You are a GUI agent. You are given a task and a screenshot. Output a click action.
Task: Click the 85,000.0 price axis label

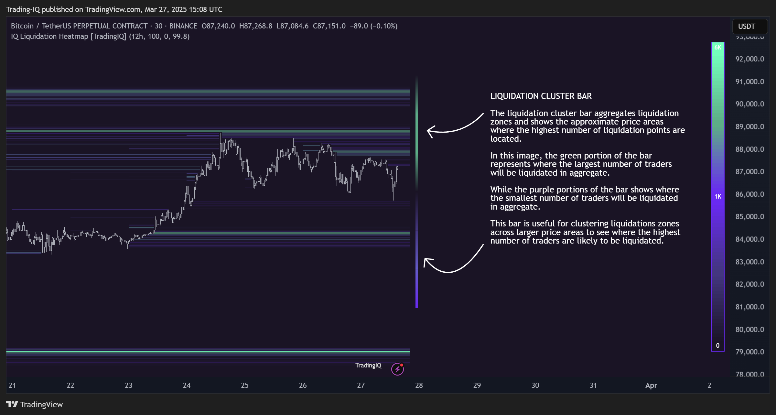pyautogui.click(x=750, y=216)
